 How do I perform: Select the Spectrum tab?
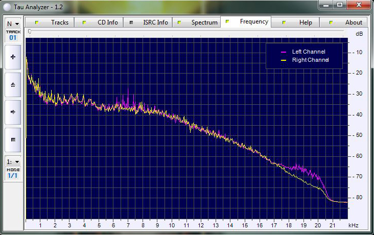204,22
